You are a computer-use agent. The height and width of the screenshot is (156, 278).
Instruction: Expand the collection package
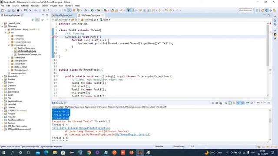[x=9, y=36]
